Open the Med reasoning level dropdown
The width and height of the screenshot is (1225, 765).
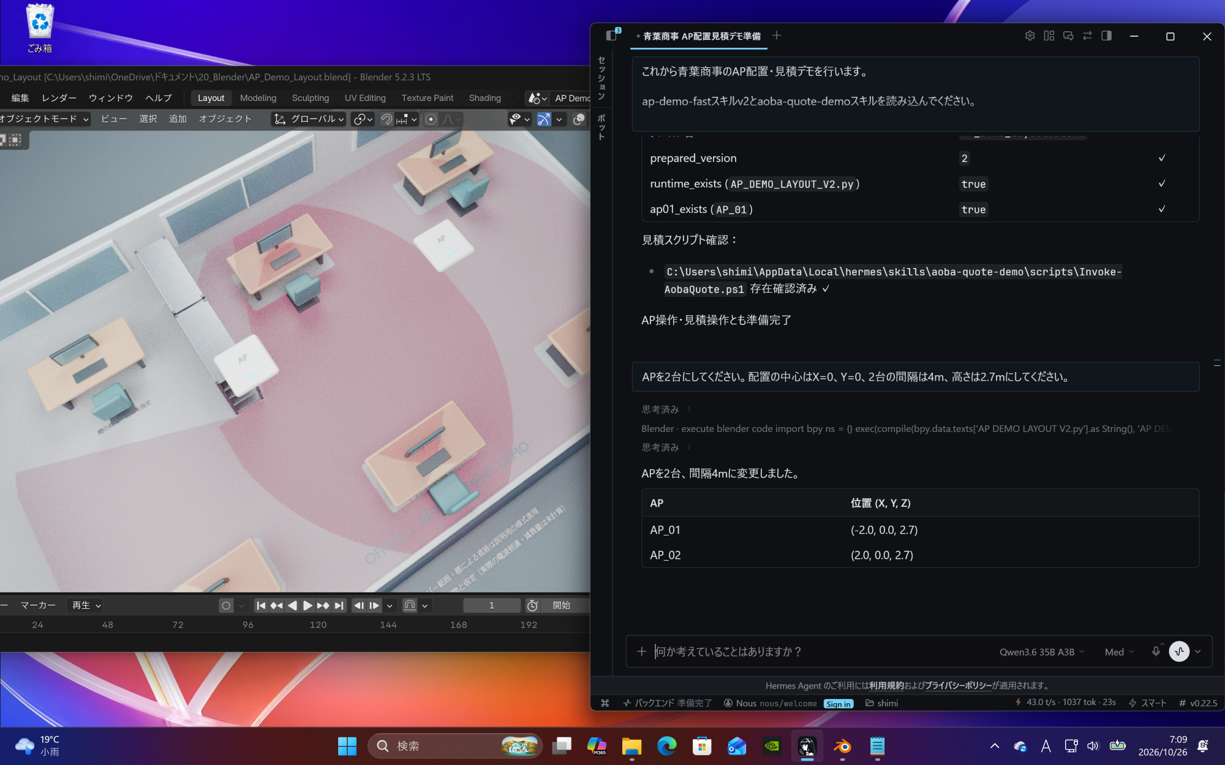pyautogui.click(x=1119, y=652)
